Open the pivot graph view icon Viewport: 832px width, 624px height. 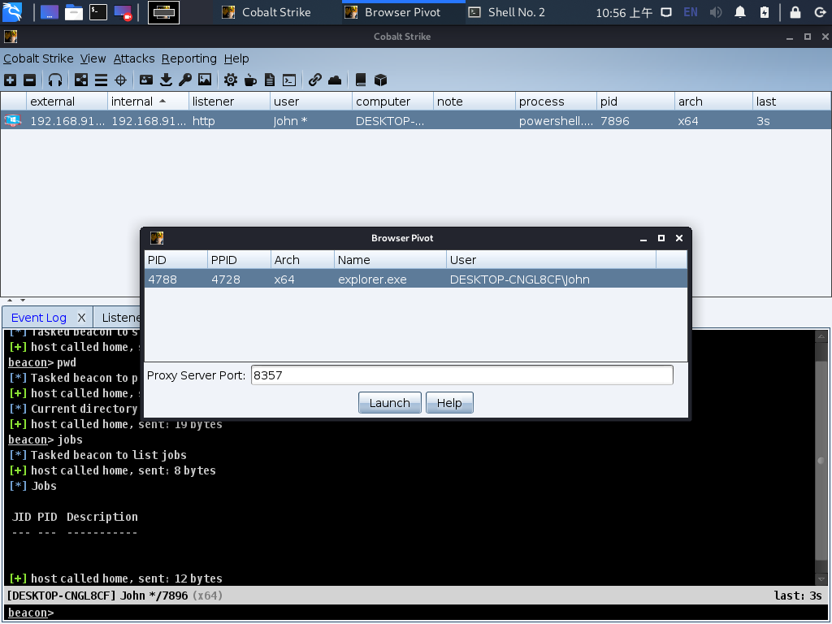point(81,80)
